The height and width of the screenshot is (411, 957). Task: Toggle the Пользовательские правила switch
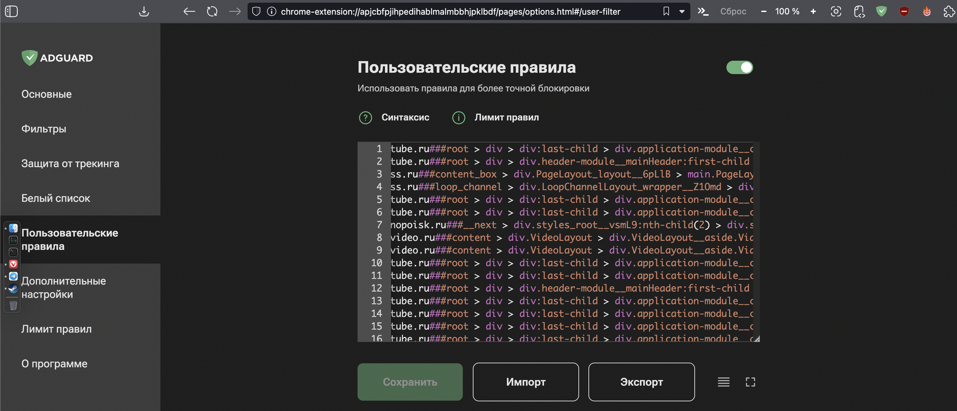tap(739, 68)
